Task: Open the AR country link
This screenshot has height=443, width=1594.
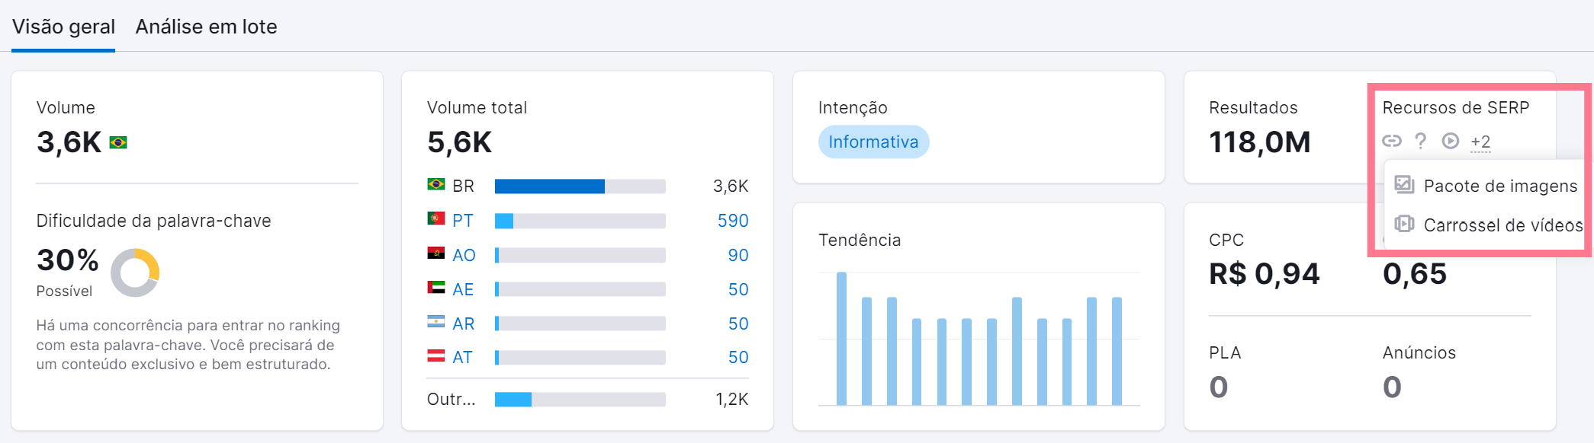Action: [x=463, y=323]
